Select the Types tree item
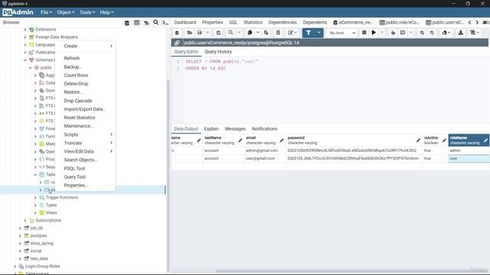 point(51,205)
